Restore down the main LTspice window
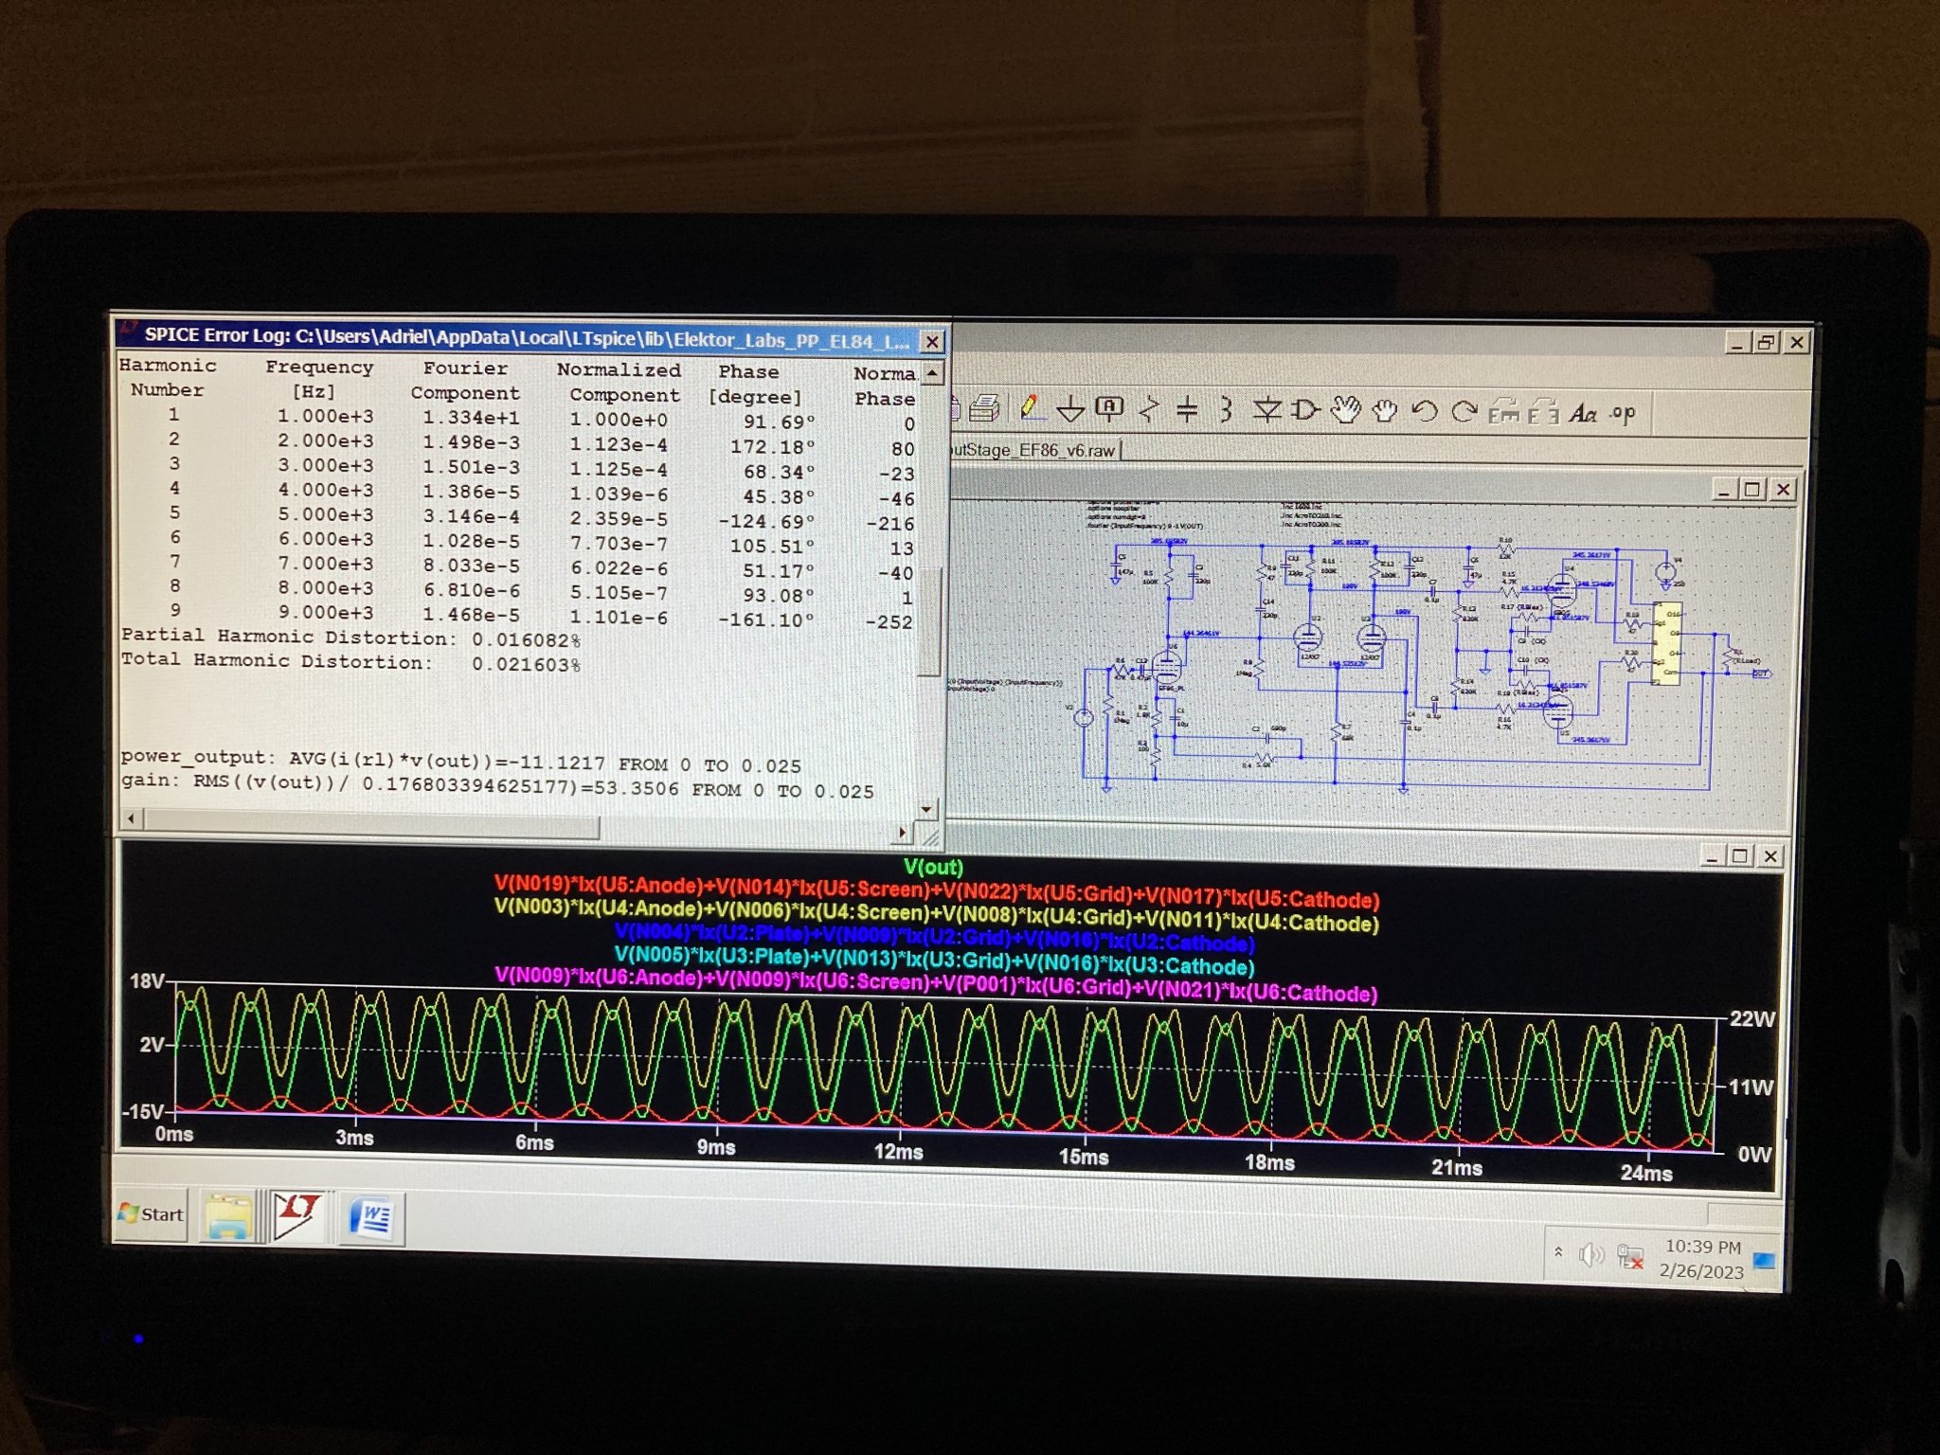Screen dimensions: 1940x1455 1766,343
